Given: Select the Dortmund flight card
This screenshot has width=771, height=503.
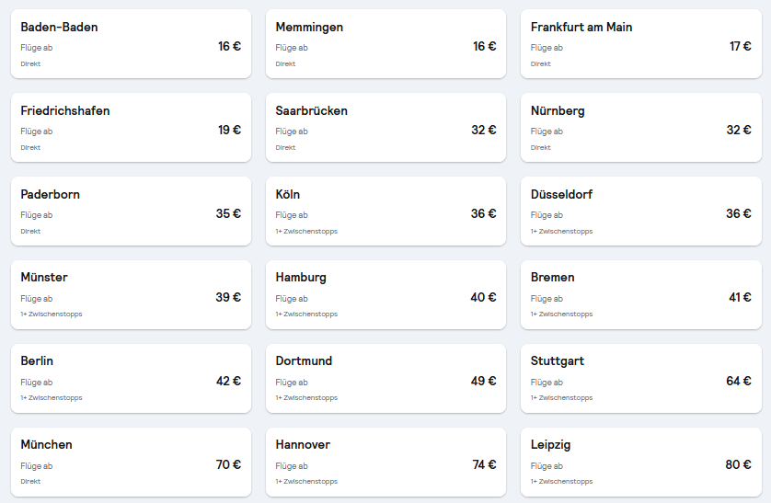Looking at the screenshot, I should 385,378.
